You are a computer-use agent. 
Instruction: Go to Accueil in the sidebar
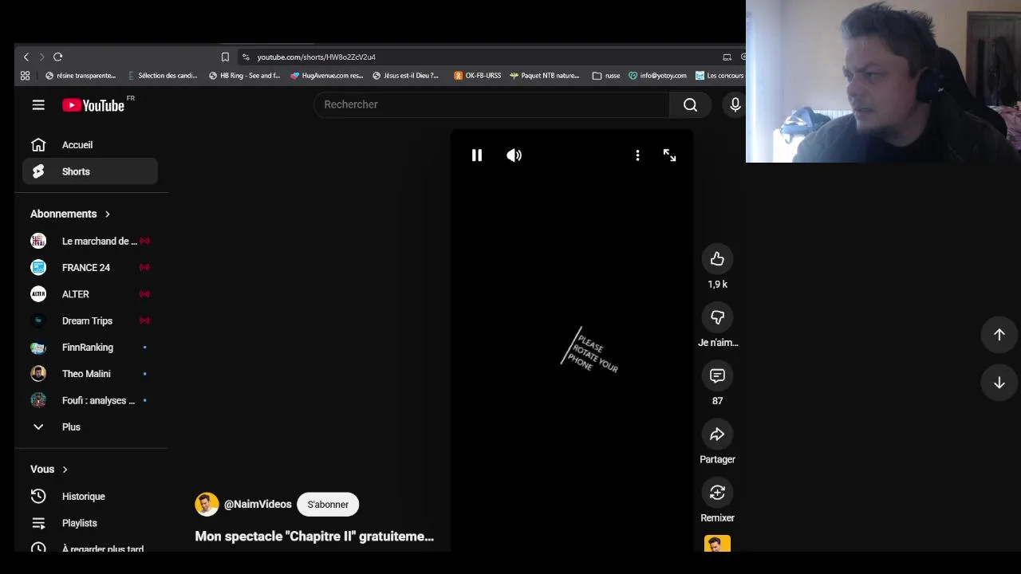(x=90, y=145)
